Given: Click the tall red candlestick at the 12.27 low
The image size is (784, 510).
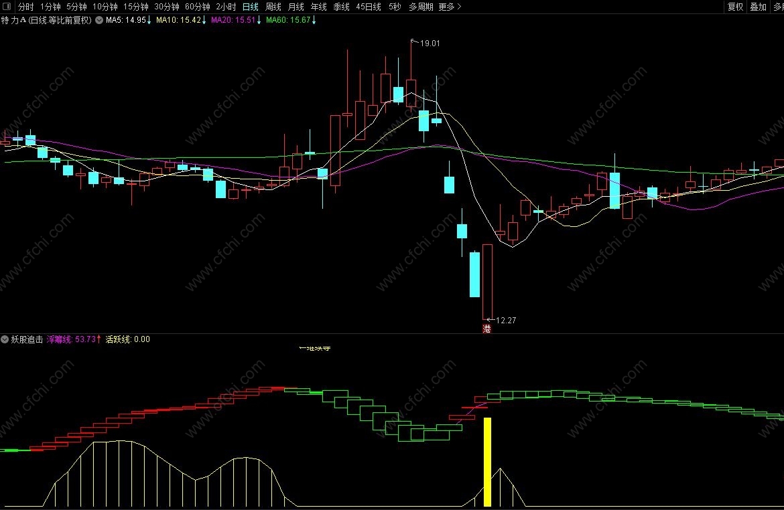Looking at the screenshot, I should pyautogui.click(x=487, y=281).
